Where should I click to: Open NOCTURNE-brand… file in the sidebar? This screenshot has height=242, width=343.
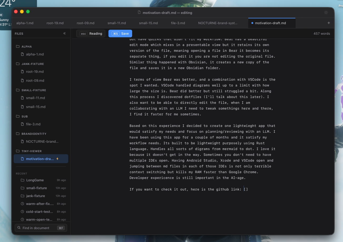pos(41,141)
